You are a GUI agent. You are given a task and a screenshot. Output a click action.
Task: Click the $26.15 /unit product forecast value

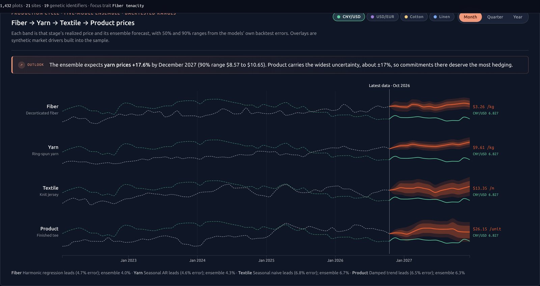487,229
